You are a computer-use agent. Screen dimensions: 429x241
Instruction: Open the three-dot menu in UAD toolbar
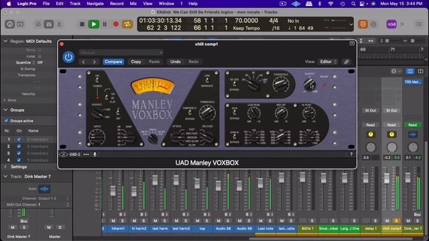coord(86,155)
